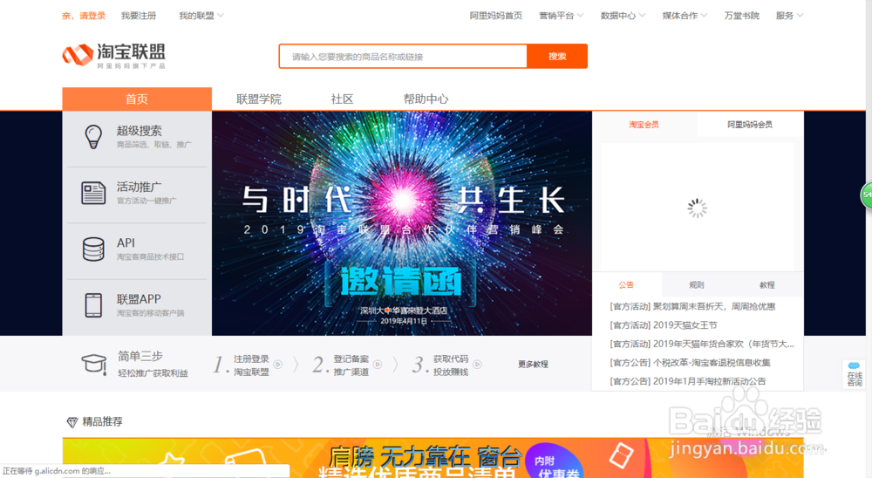The image size is (872, 478).
Task: Click the 亲，请登录 link
Action: (84, 16)
